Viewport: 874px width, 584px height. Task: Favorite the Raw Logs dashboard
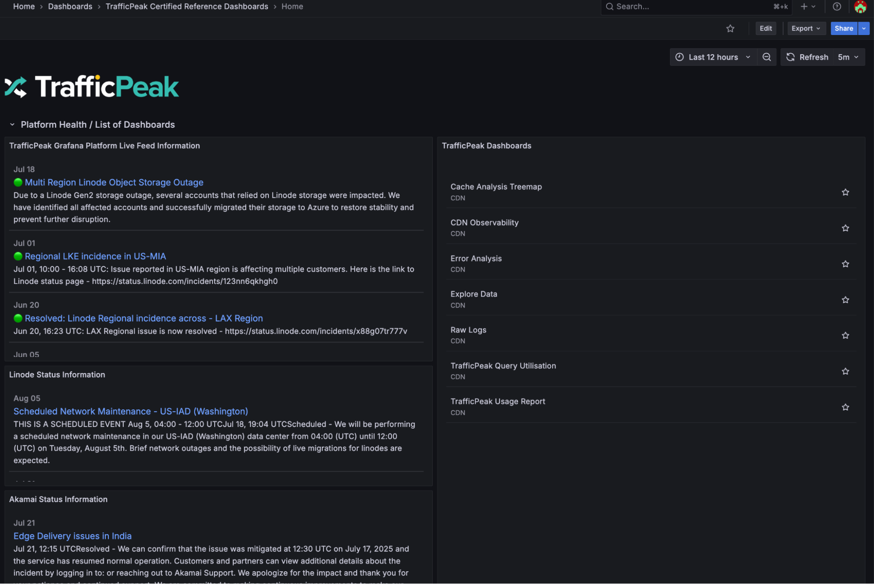pos(845,335)
